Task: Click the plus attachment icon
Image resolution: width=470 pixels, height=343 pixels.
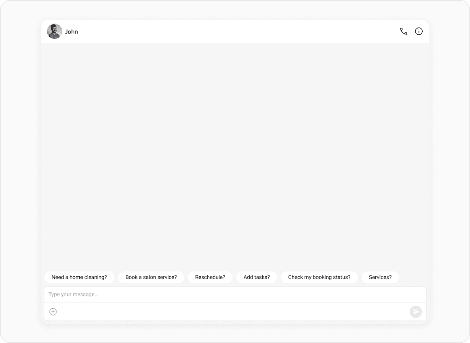Action: coord(53,312)
